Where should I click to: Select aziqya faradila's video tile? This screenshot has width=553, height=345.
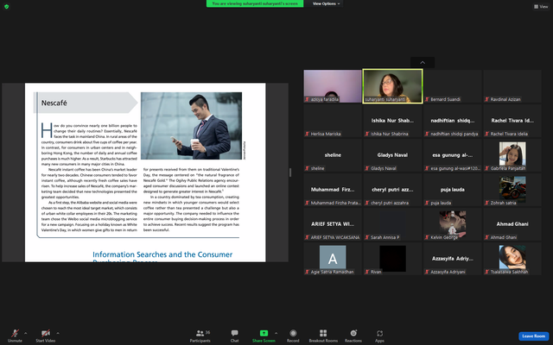[x=333, y=86]
